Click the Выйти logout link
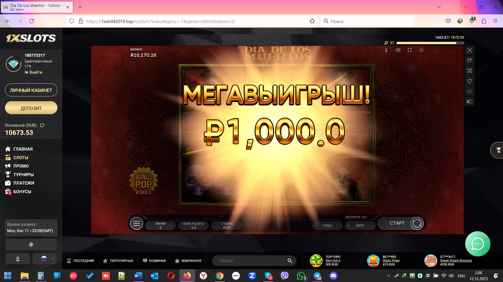The height and width of the screenshot is (282, 503). click(x=33, y=72)
